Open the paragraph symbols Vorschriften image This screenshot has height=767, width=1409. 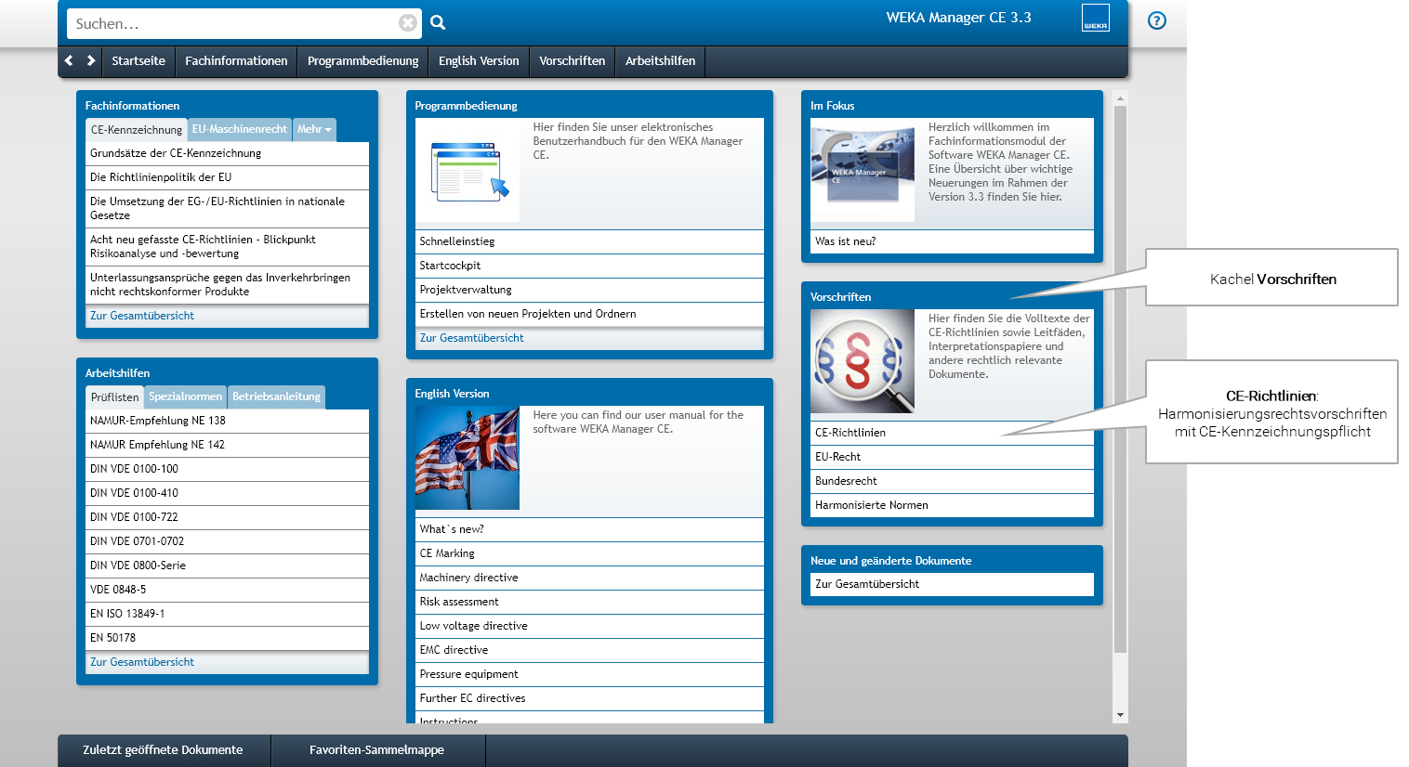click(862, 361)
